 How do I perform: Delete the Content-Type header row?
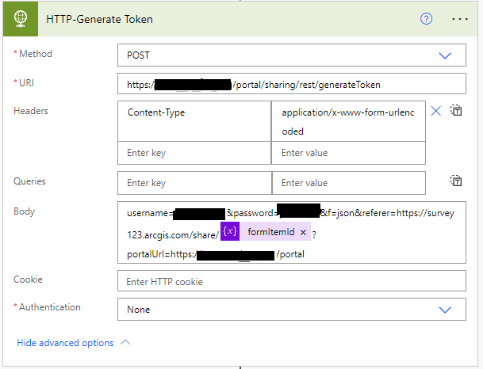coord(435,111)
